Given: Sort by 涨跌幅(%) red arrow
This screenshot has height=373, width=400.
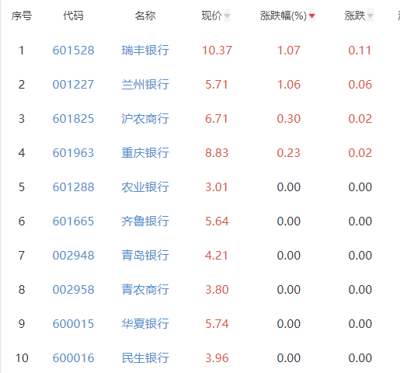Looking at the screenshot, I should (312, 16).
